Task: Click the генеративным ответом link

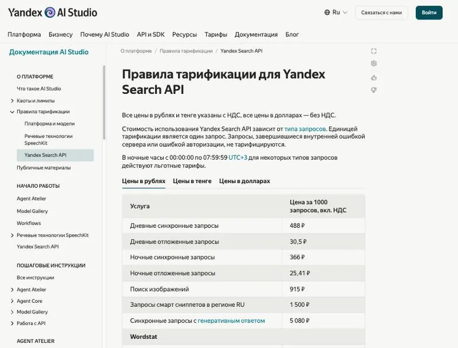Action: pyautogui.click(x=231, y=320)
